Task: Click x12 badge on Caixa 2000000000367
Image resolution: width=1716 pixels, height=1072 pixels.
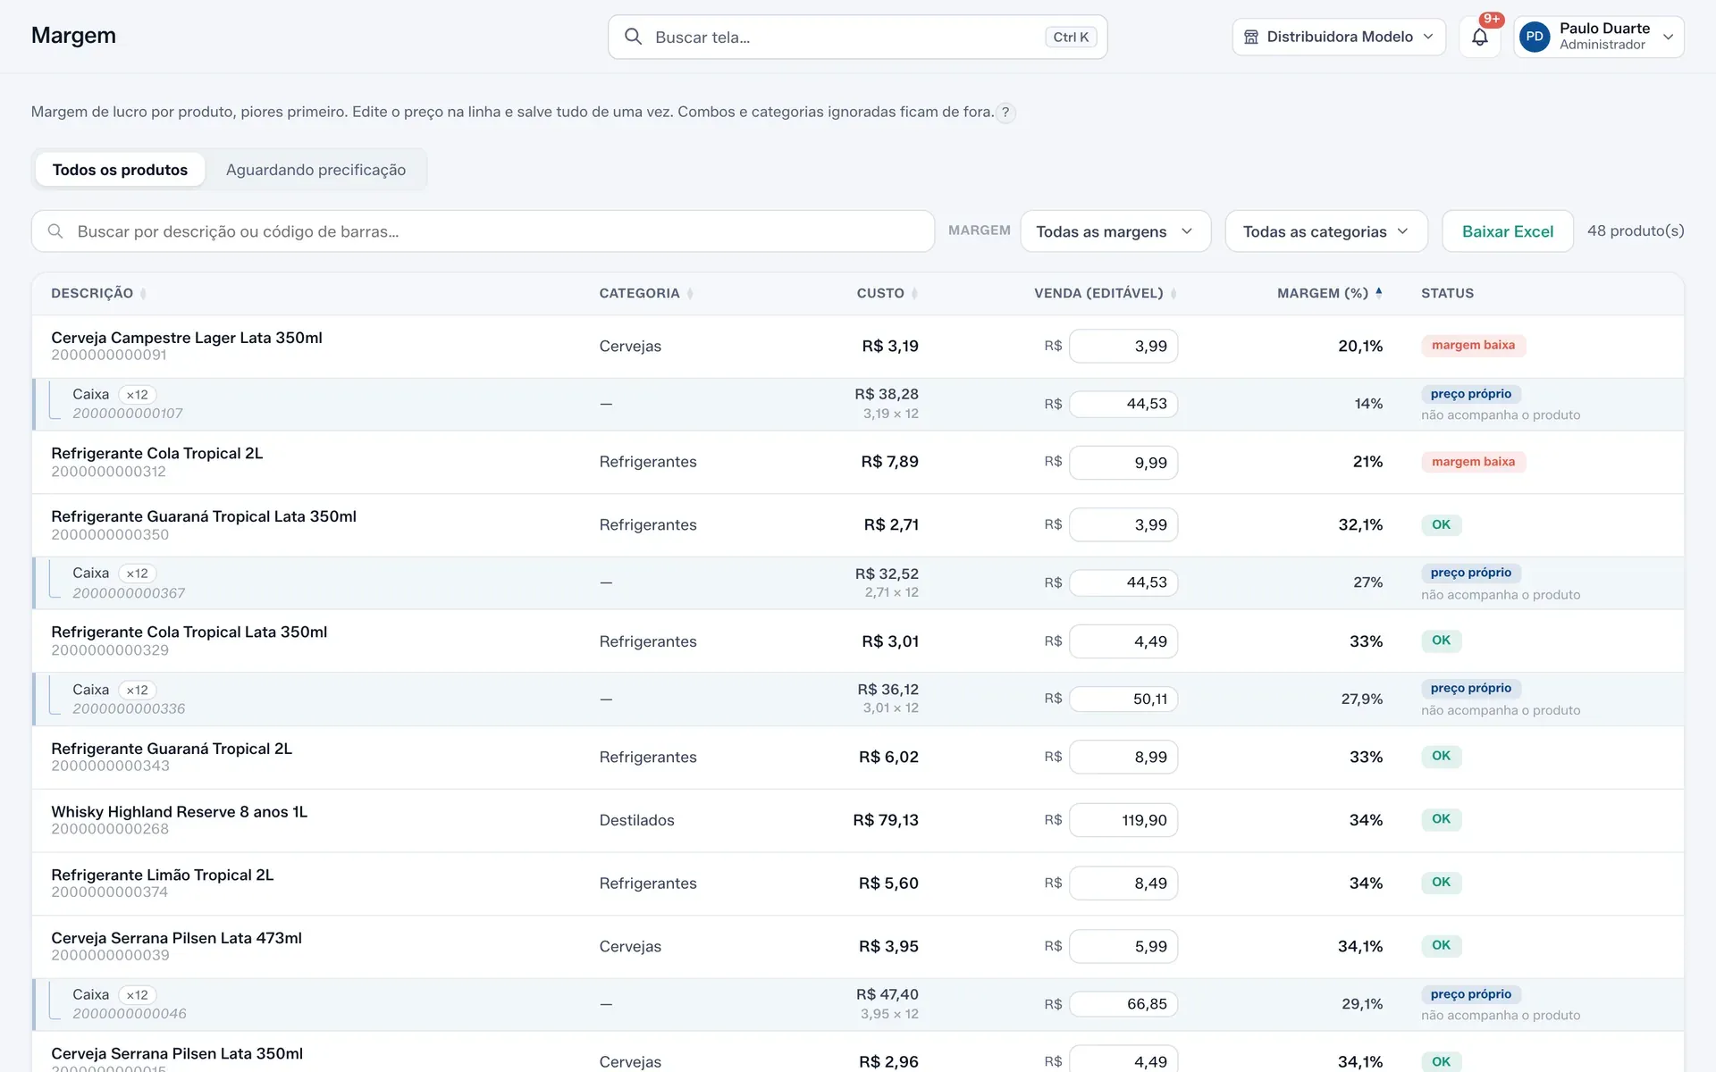Action: [137, 574]
